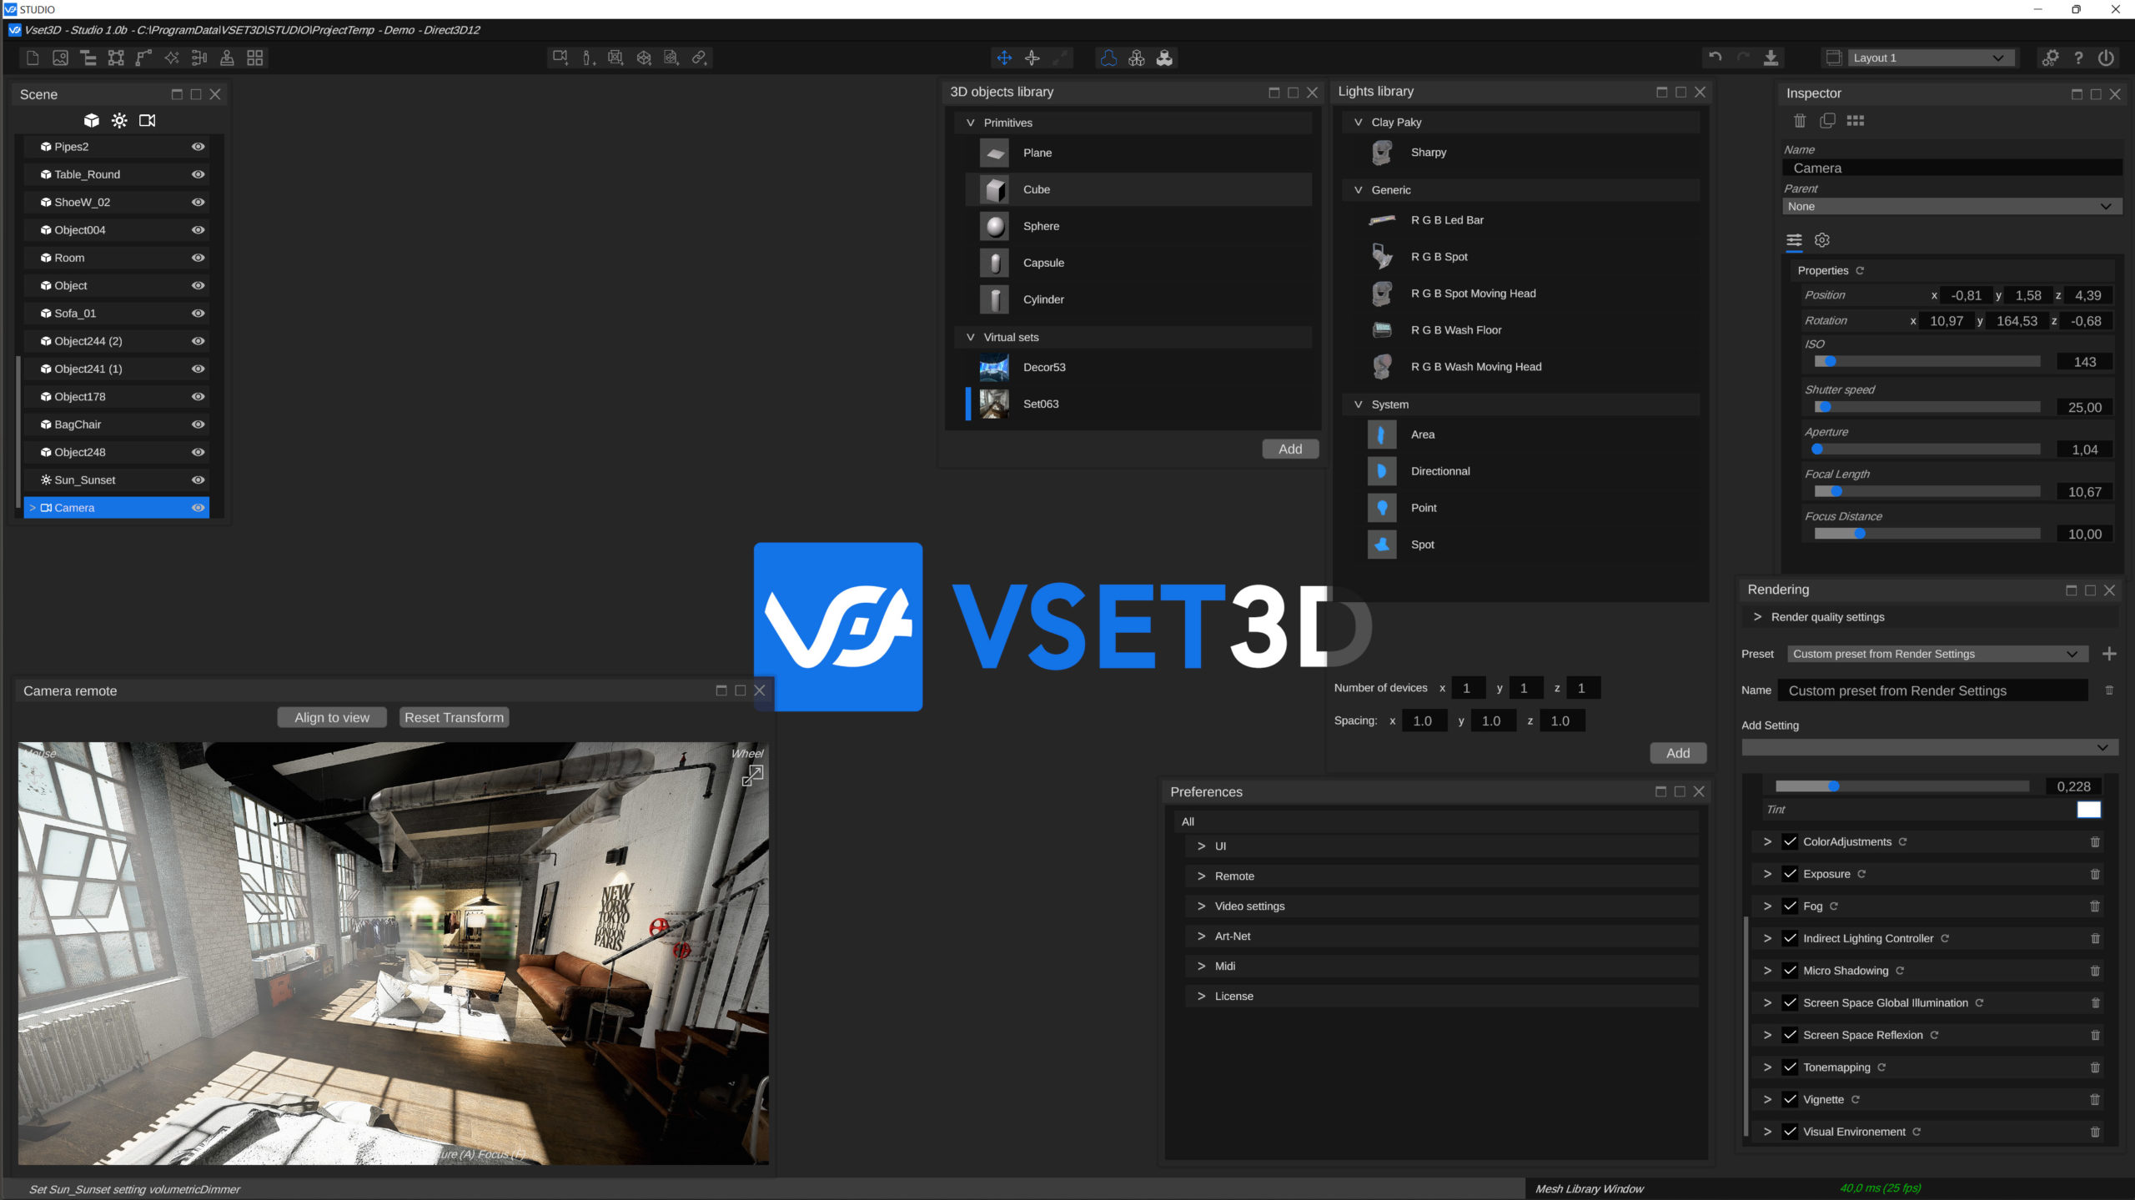
Task: Click the blue three-circle cluster toolbar icon
Action: coord(1108,58)
